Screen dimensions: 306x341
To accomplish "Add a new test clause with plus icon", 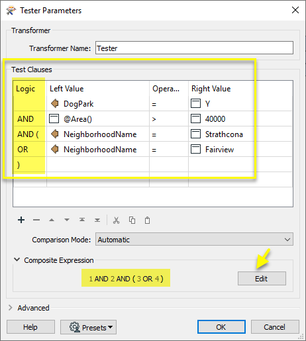I will [21, 220].
